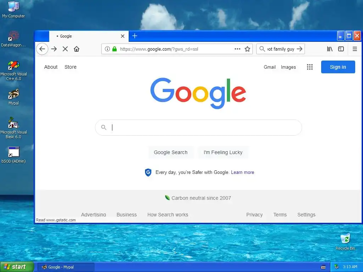Click I'm Feeling Lucky button
Screen dimensions: 363x272
point(223,152)
